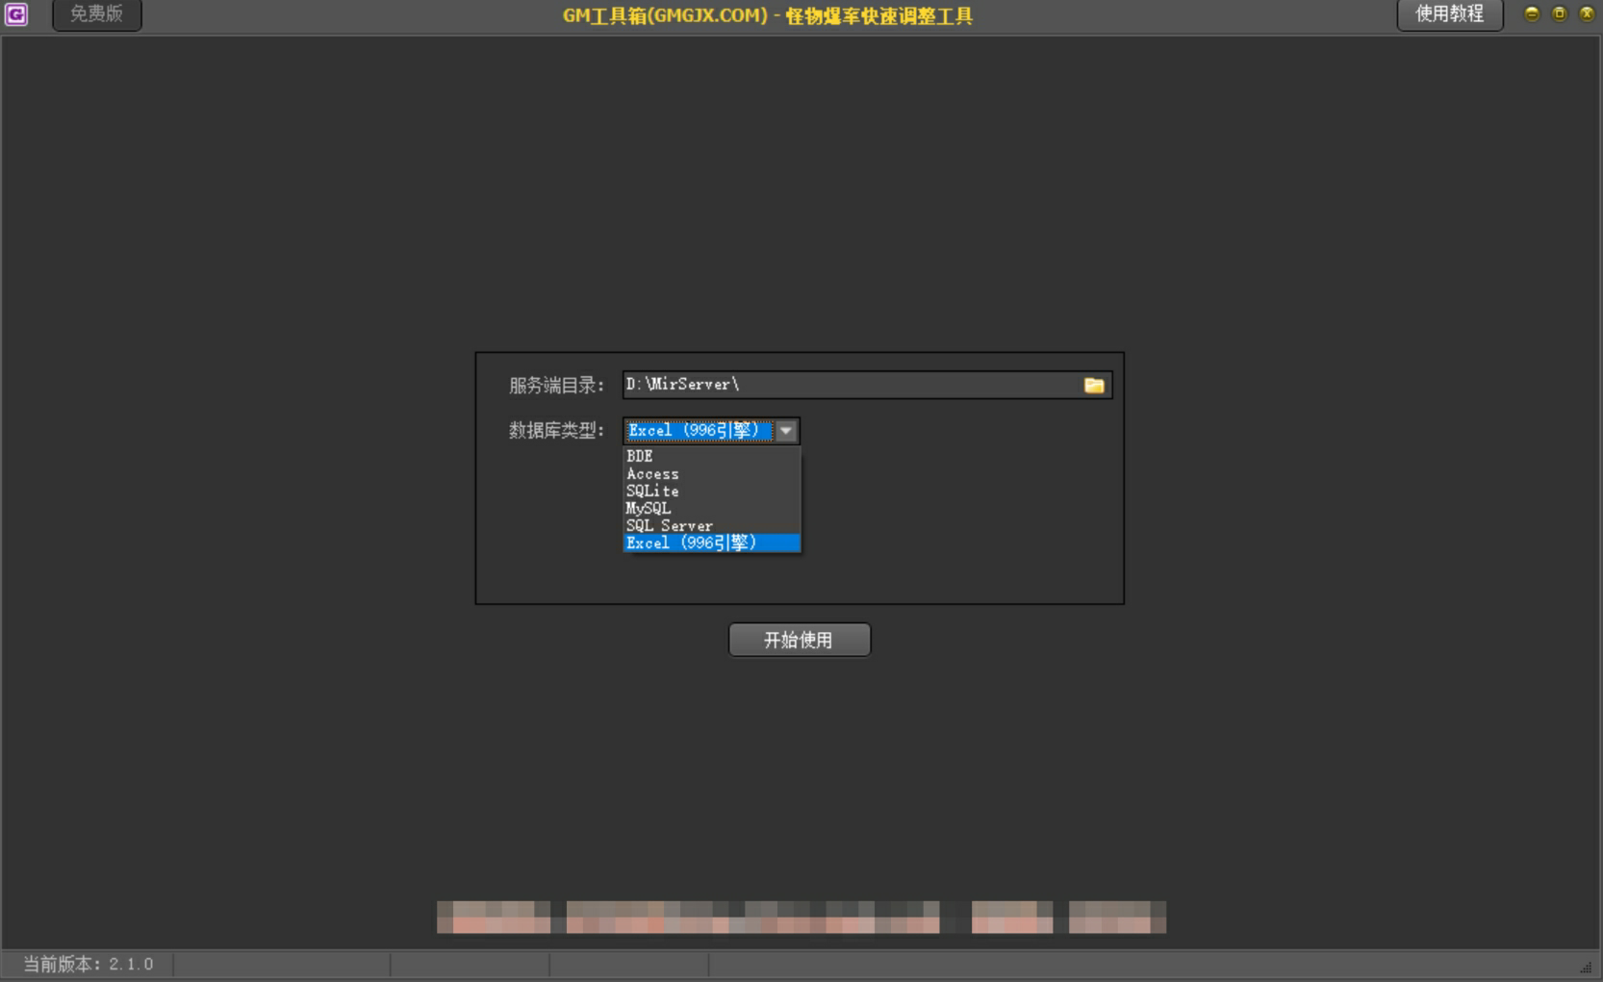
Task: Click the 数据库类型 label
Action: (556, 431)
